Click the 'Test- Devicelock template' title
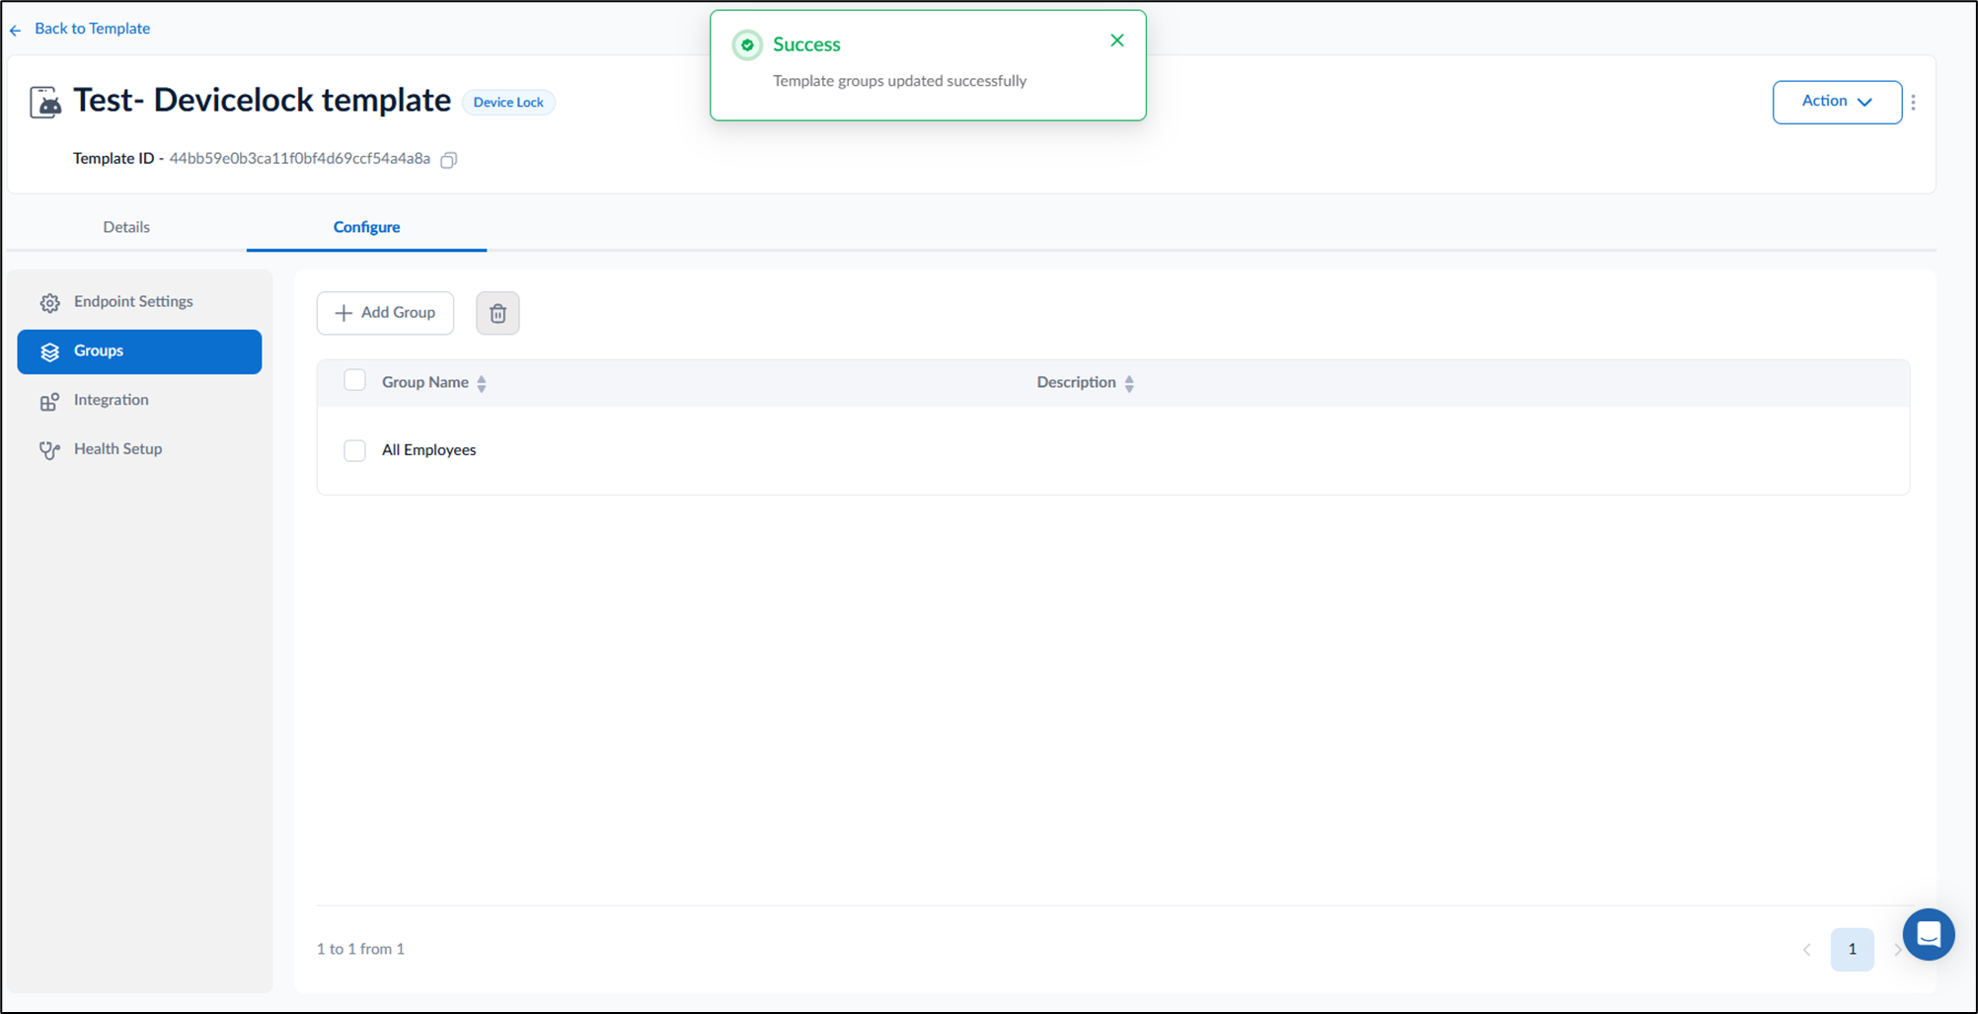 click(262, 101)
